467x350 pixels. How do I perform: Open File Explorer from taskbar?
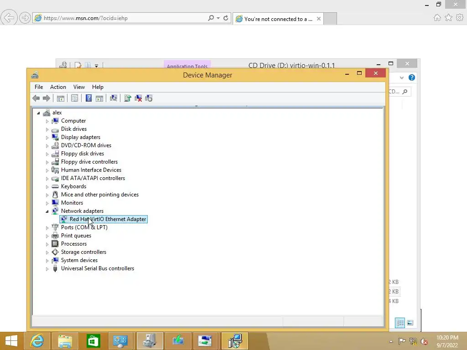(x=65, y=341)
